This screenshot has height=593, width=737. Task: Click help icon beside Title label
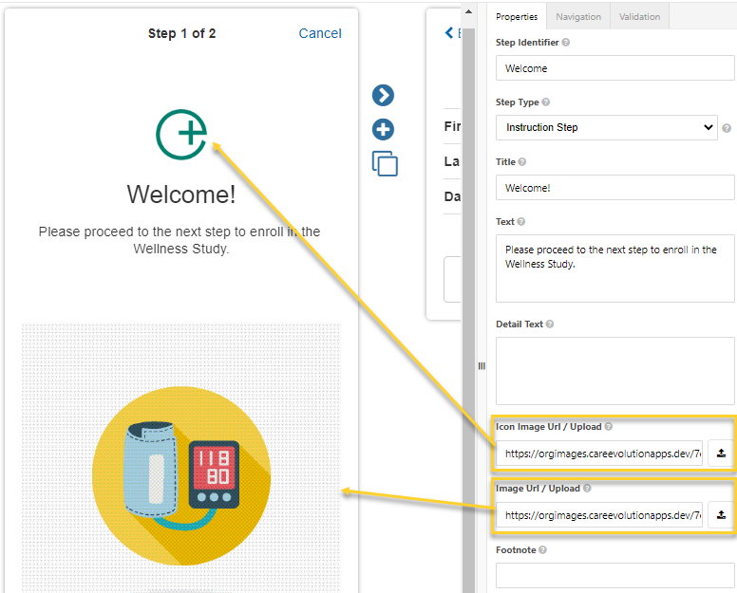[522, 162]
